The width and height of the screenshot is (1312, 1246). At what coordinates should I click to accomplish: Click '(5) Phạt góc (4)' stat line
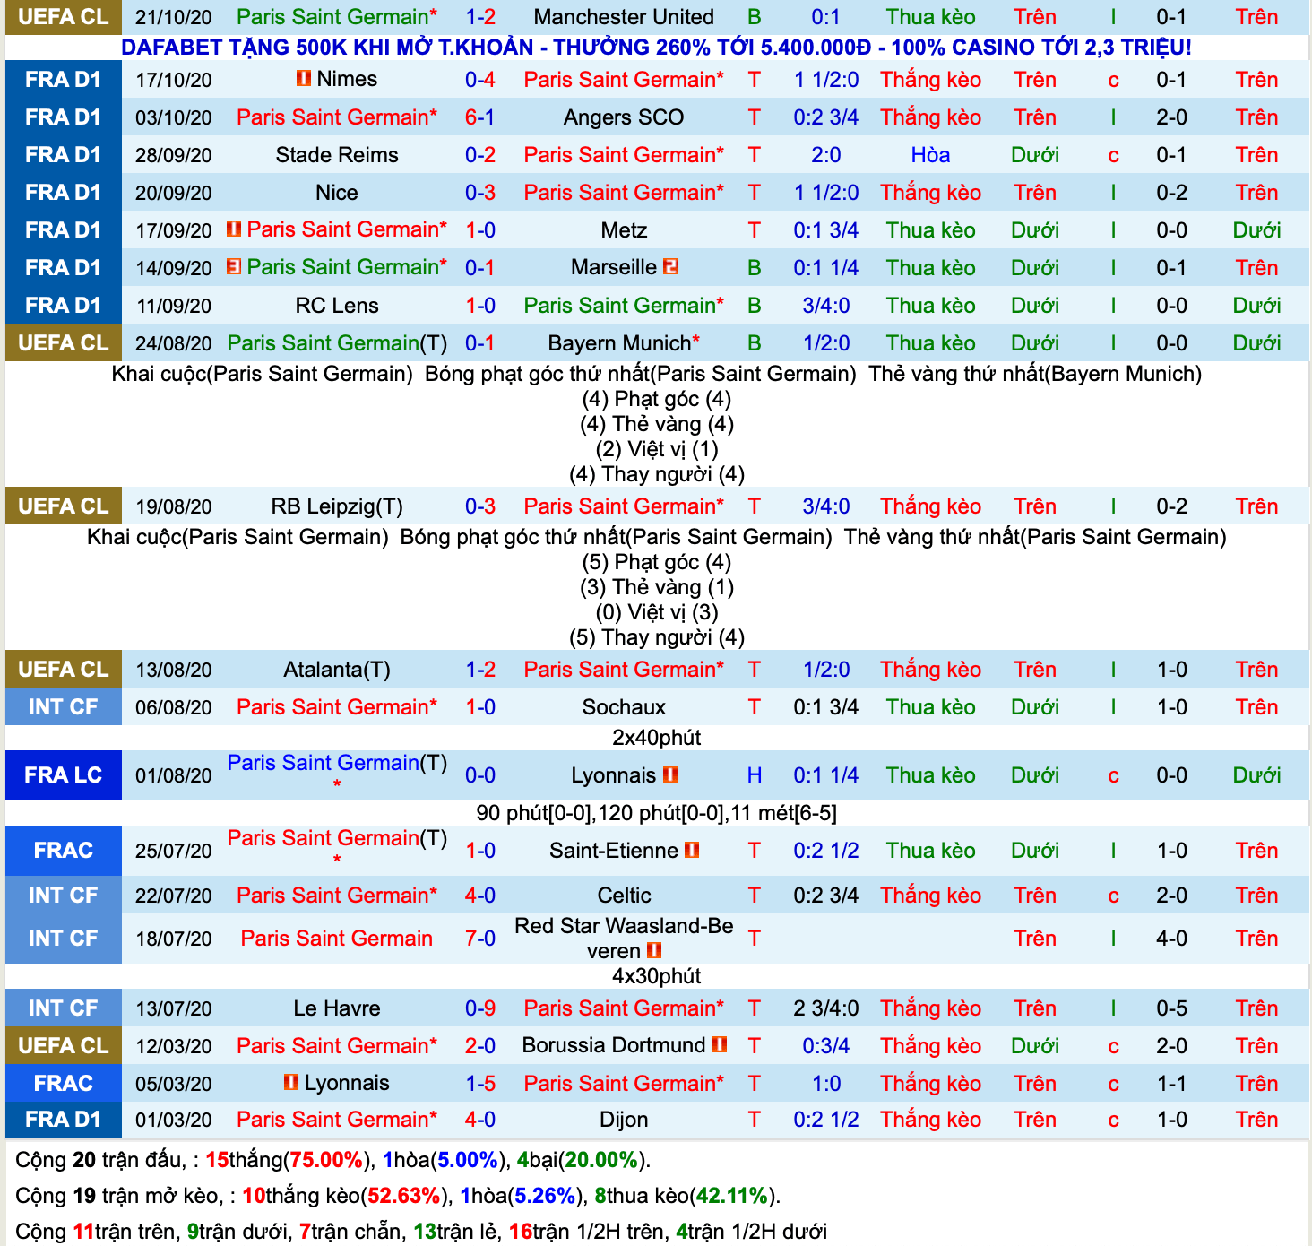tap(657, 562)
